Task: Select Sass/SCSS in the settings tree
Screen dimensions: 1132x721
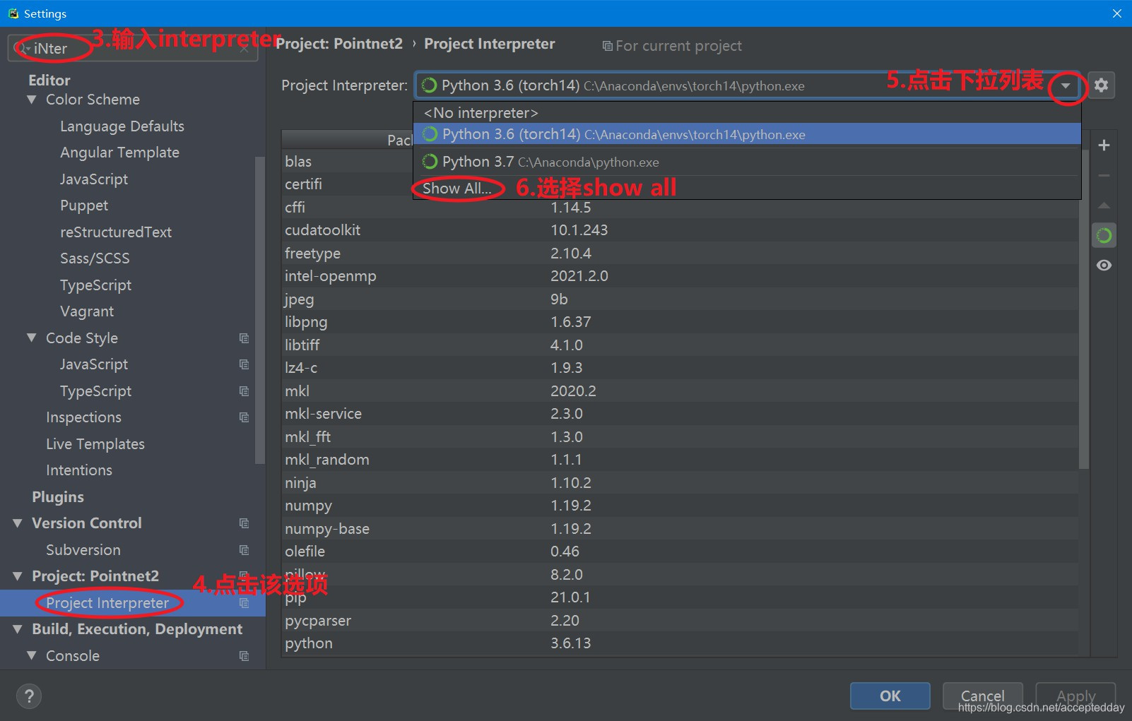Action: coord(95,258)
